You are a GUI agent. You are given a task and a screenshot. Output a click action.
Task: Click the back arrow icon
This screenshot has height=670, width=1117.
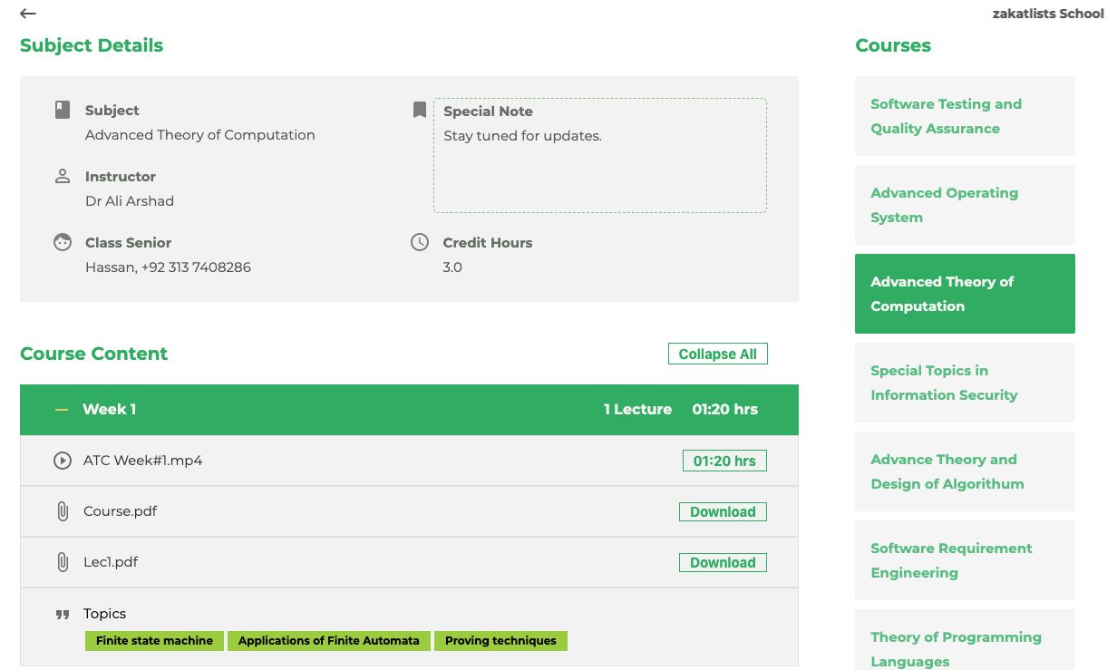[28, 14]
